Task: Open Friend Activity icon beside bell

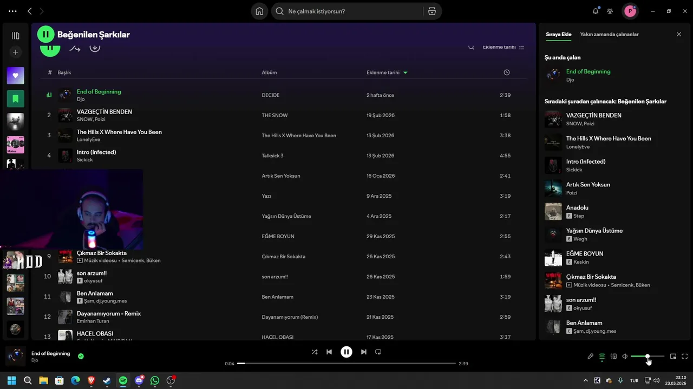Action: pyautogui.click(x=610, y=11)
